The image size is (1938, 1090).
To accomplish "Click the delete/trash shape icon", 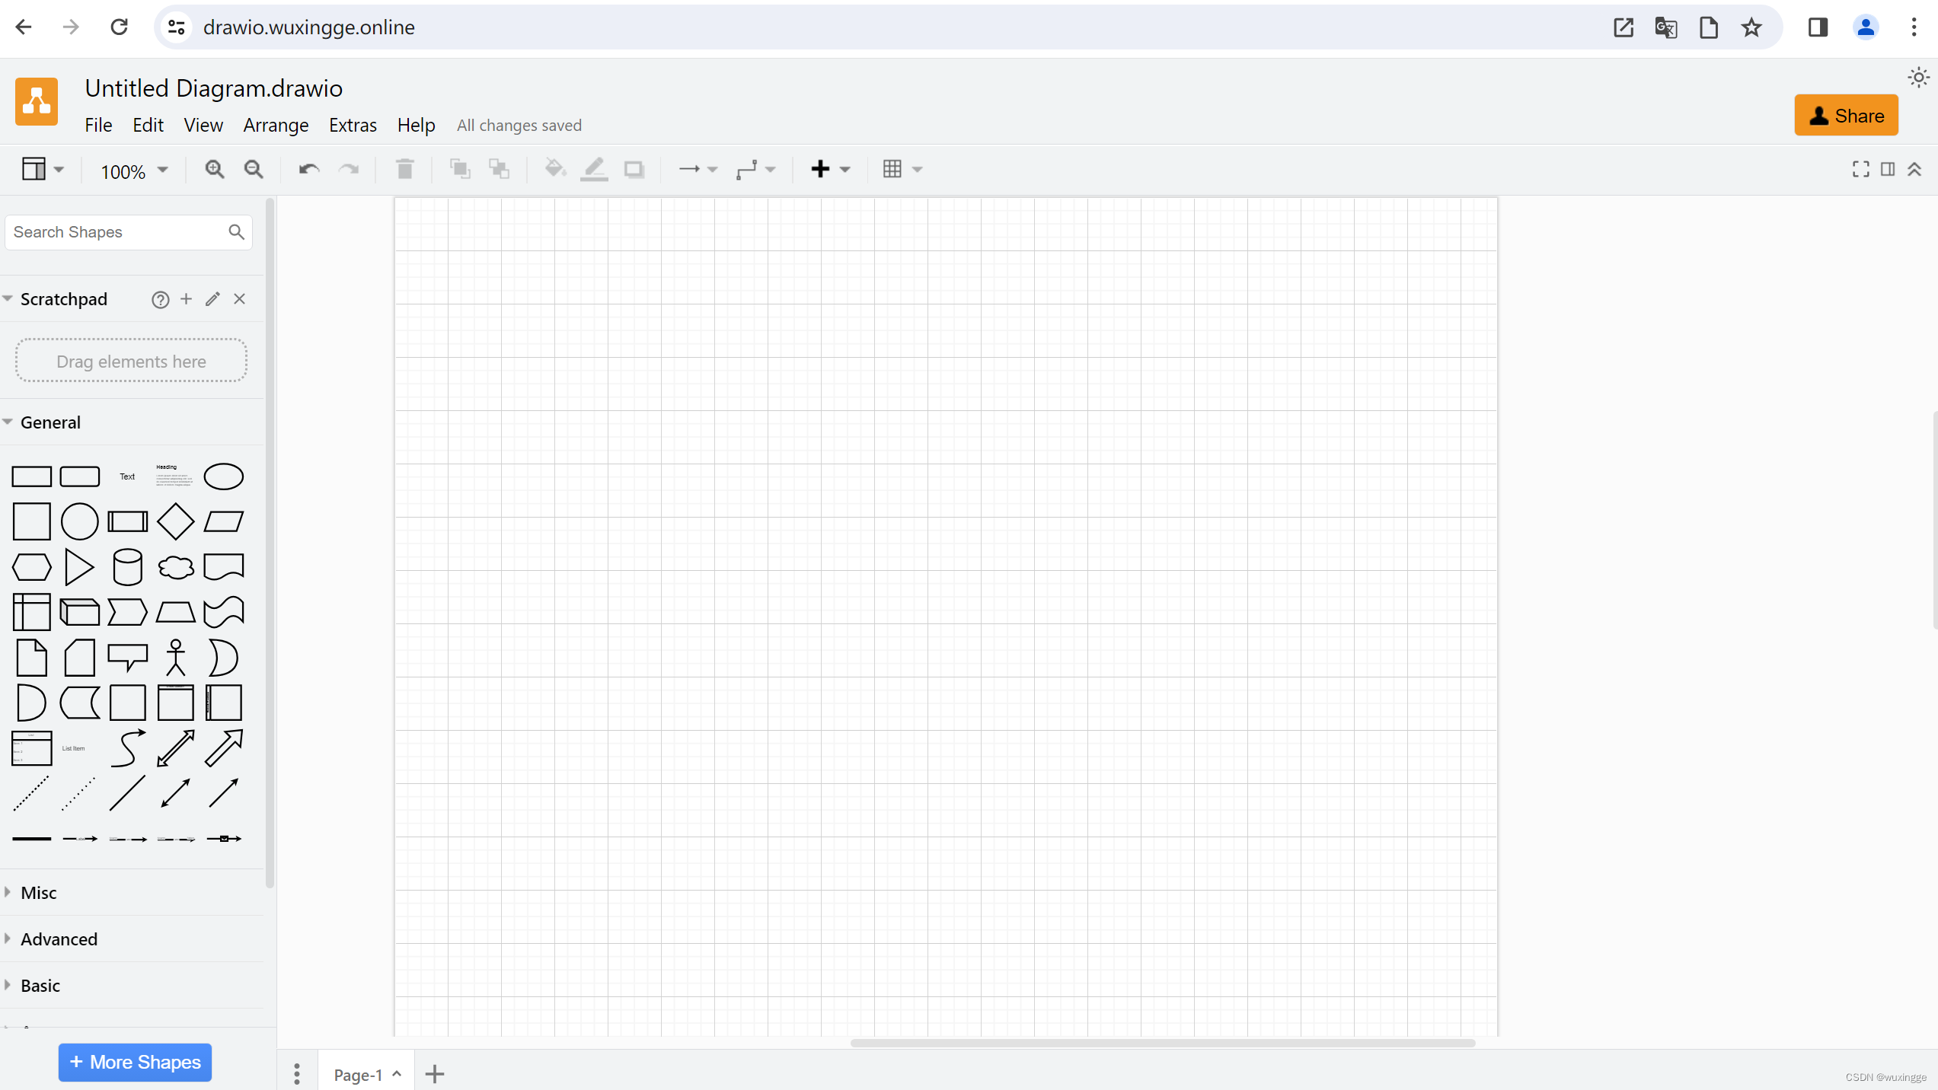I will [x=406, y=169].
